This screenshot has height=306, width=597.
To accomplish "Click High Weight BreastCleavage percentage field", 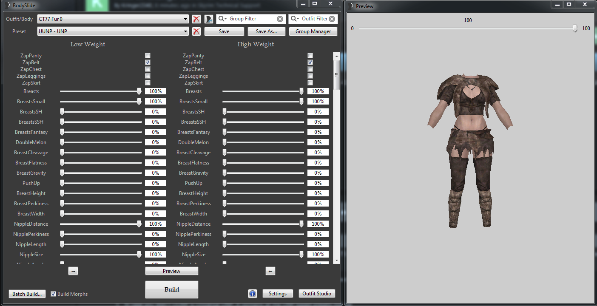I will [x=318, y=153].
